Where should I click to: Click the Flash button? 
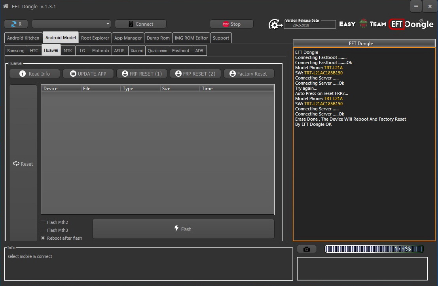[x=183, y=229]
